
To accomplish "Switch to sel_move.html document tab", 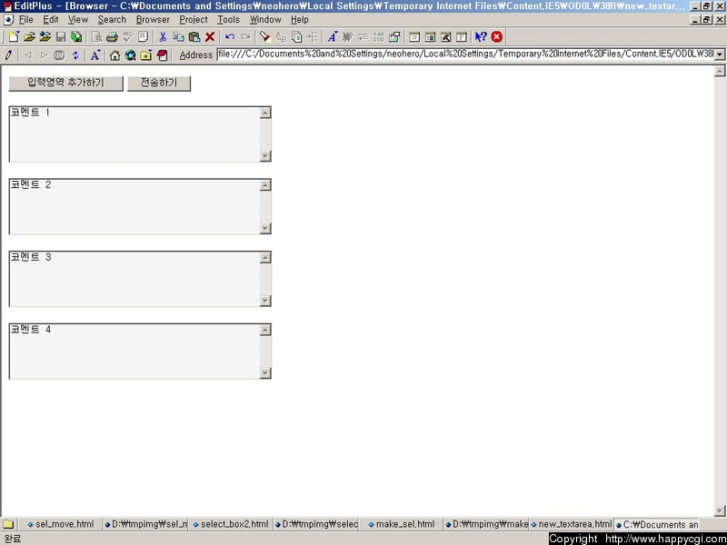I will [61, 525].
